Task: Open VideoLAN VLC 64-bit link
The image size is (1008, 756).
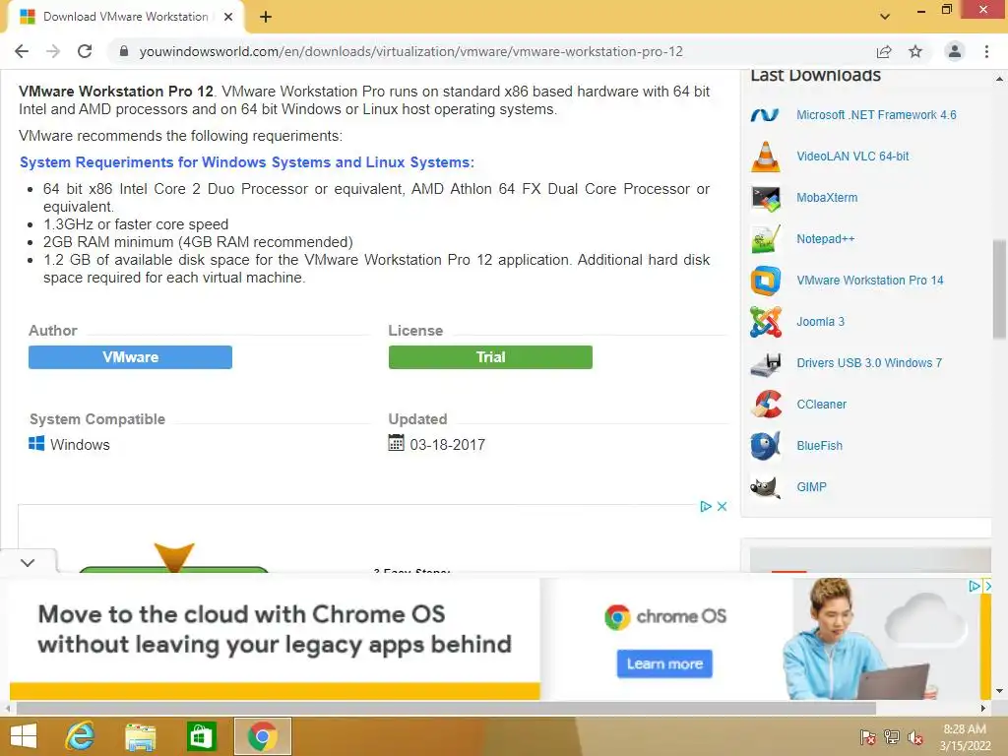Action: (852, 157)
